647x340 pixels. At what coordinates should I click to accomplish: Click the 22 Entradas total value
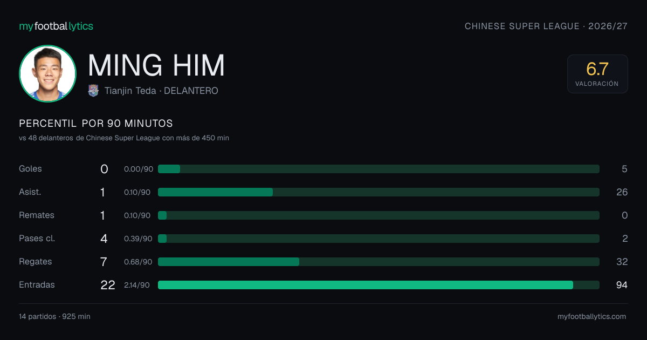(x=108, y=285)
